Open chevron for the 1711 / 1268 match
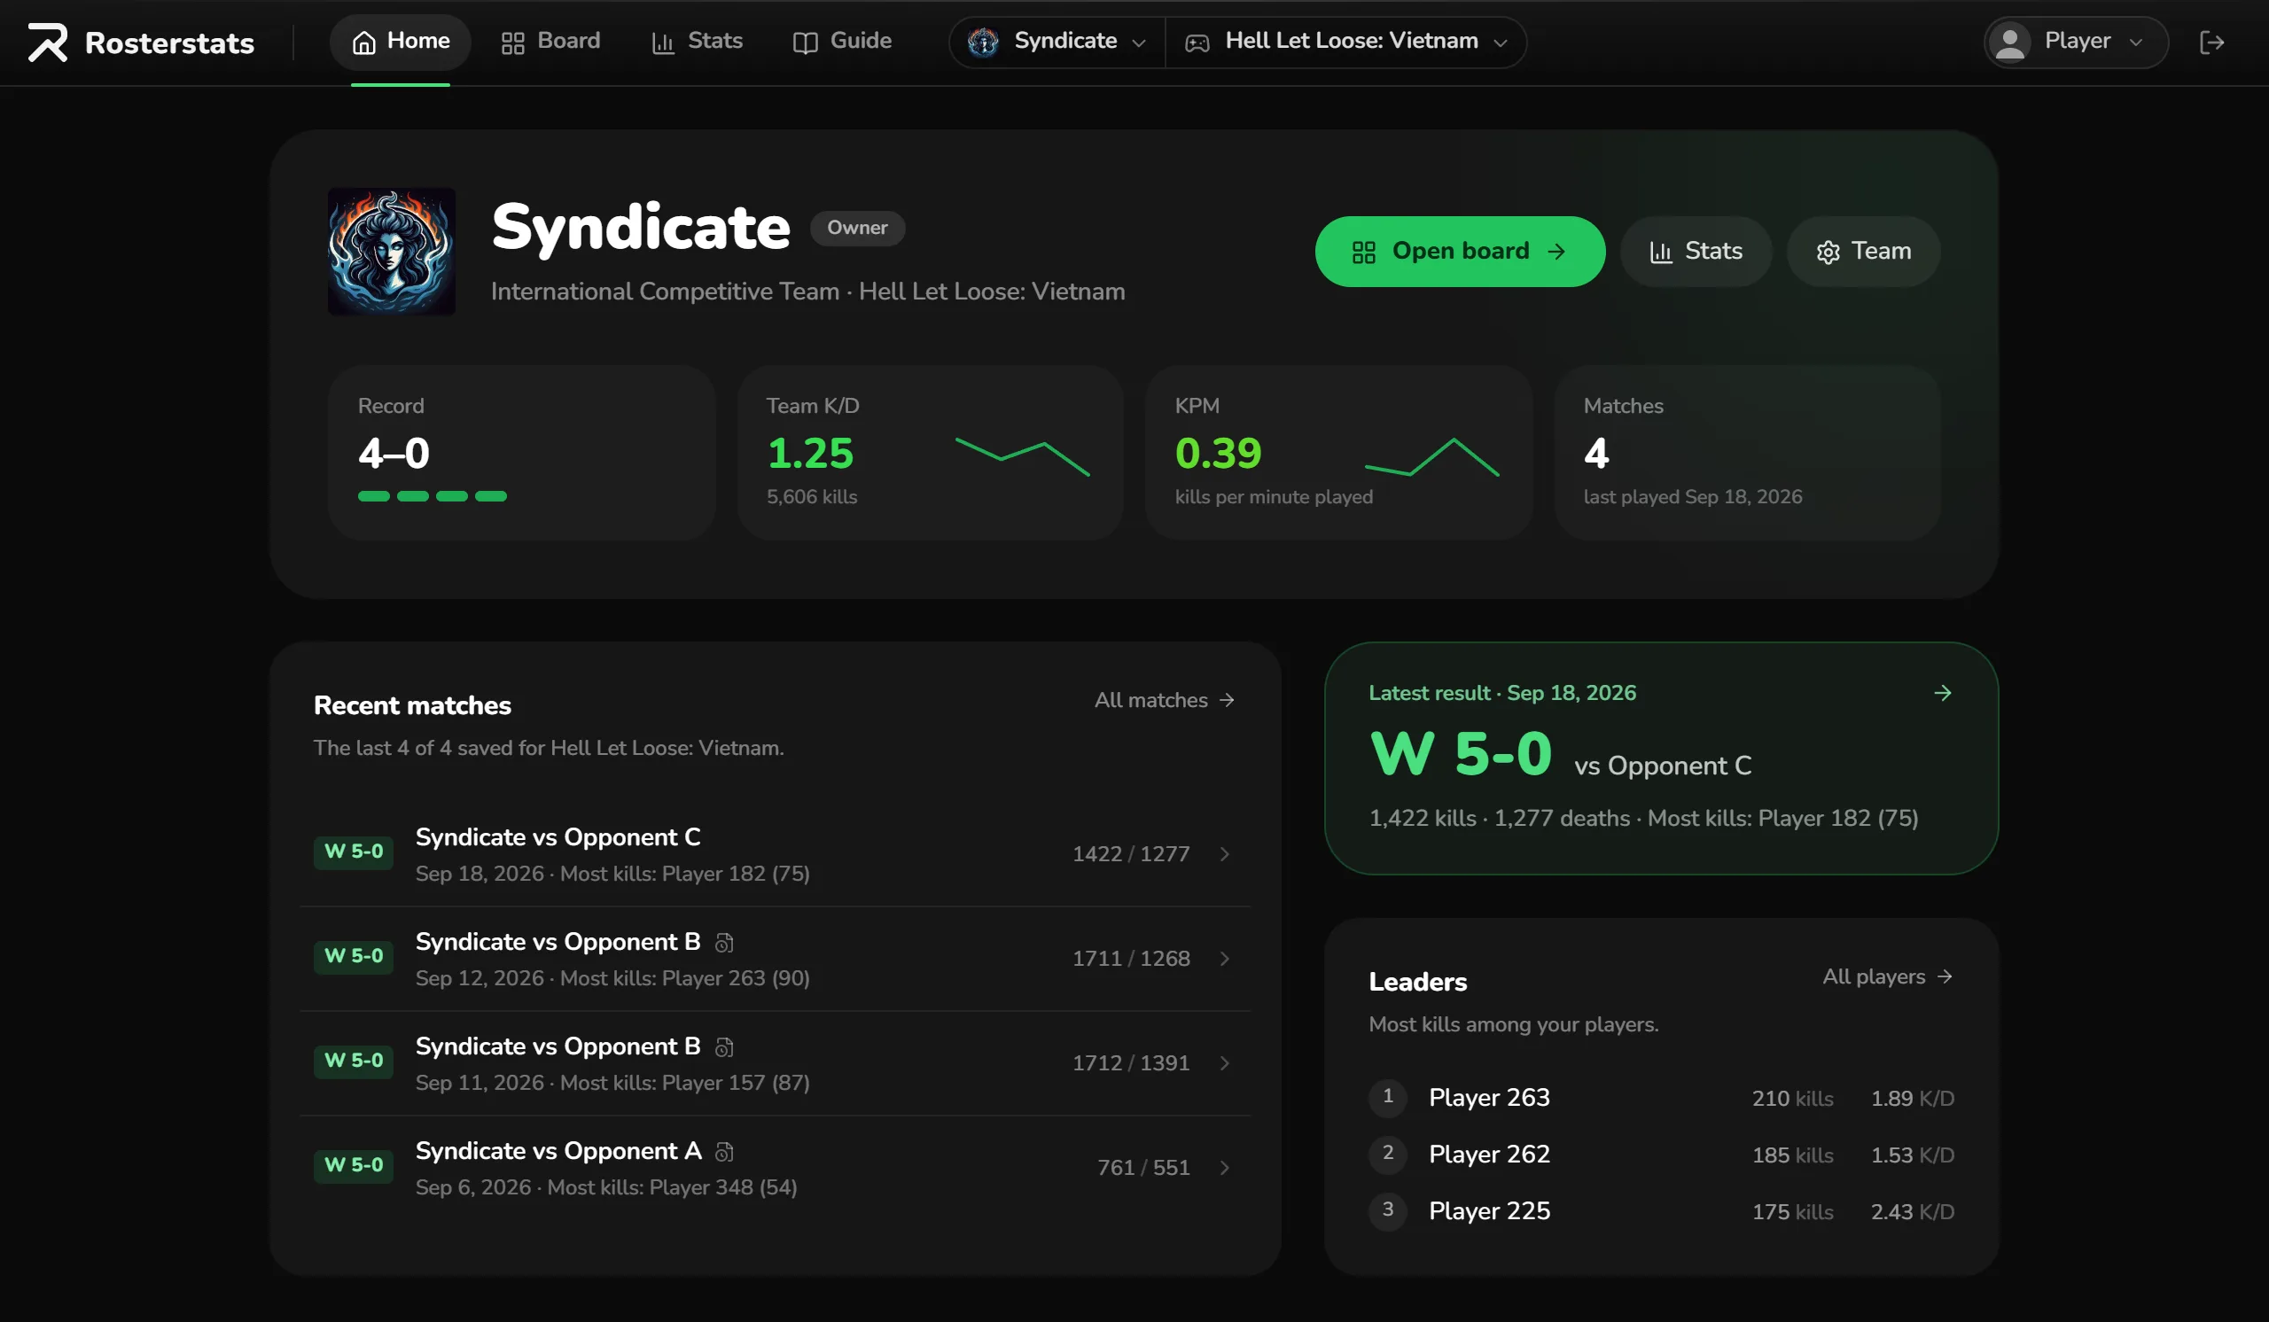Screen dimensions: 2269x1322 click(x=1225, y=958)
